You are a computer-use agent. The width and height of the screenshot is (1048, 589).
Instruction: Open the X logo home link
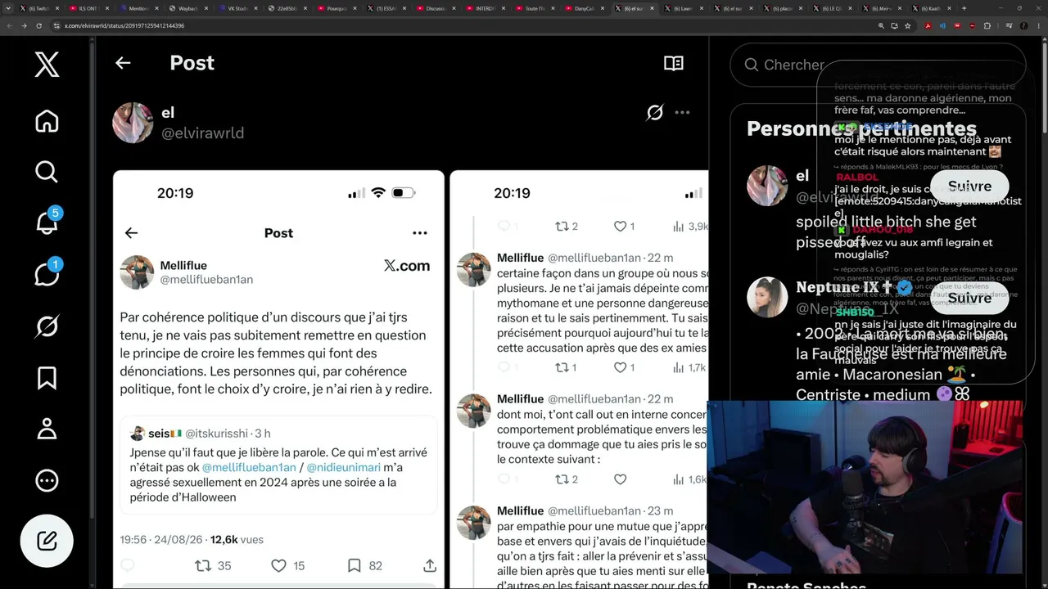click(x=47, y=64)
